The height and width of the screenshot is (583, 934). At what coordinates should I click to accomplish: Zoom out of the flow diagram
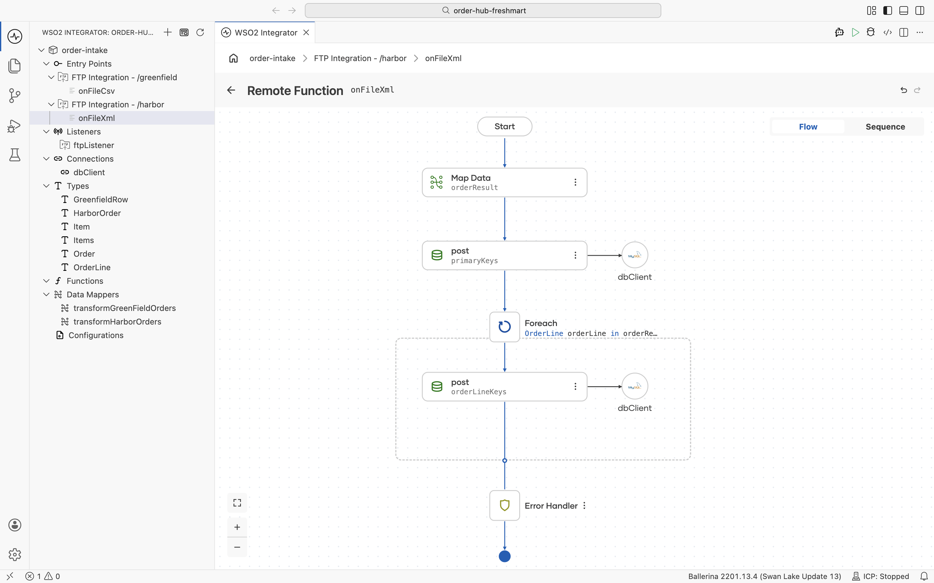pyautogui.click(x=237, y=547)
